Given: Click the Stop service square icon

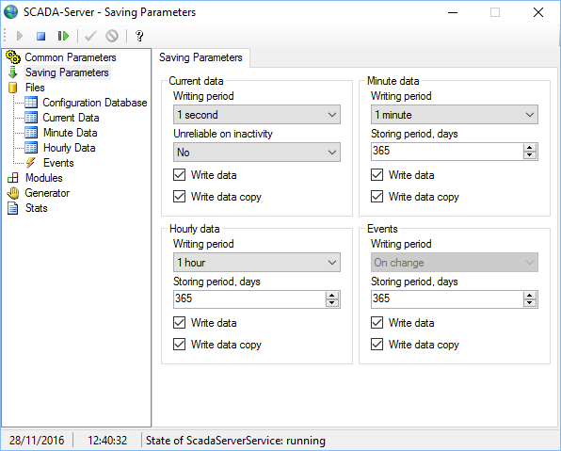Looking at the screenshot, I should pos(41,36).
